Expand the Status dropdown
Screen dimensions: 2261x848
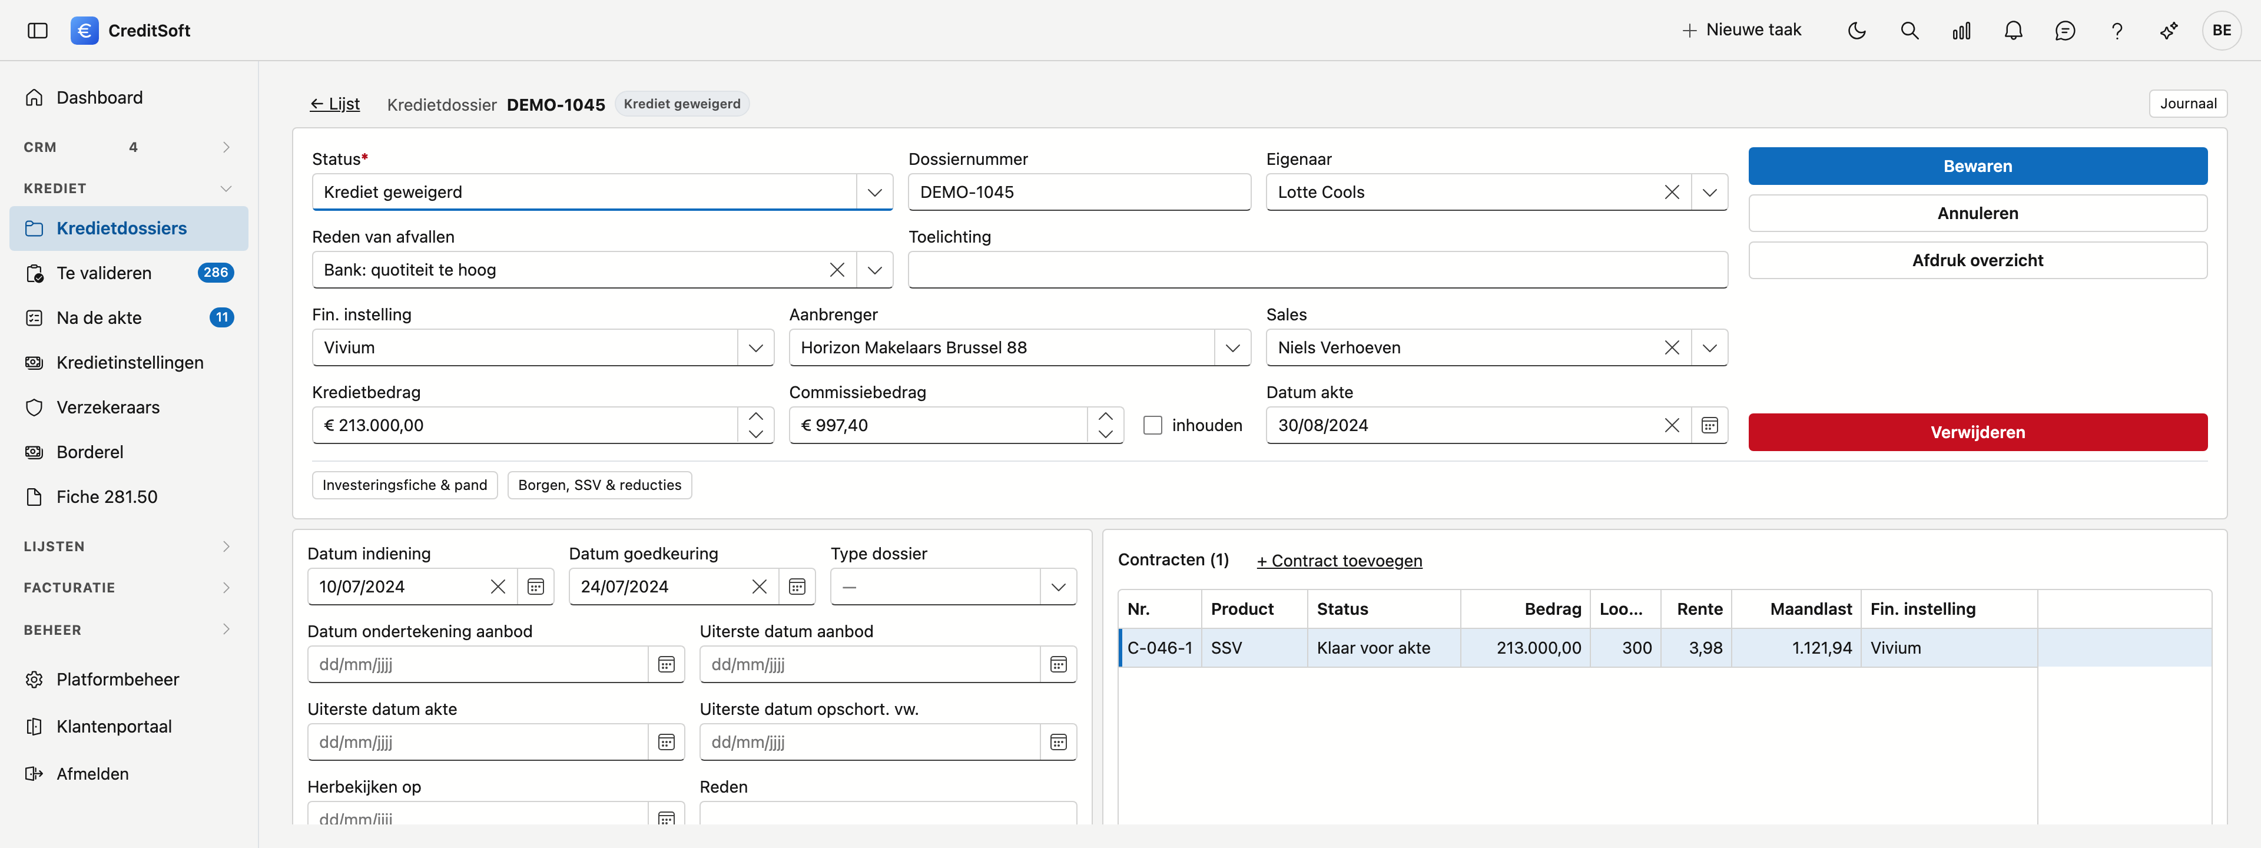tap(874, 192)
